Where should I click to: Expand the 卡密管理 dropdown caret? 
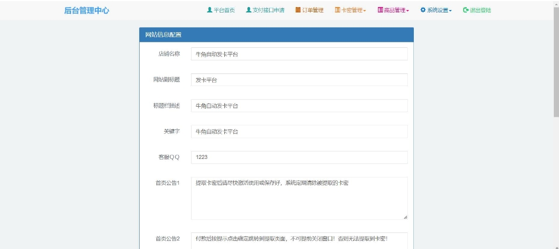(365, 11)
